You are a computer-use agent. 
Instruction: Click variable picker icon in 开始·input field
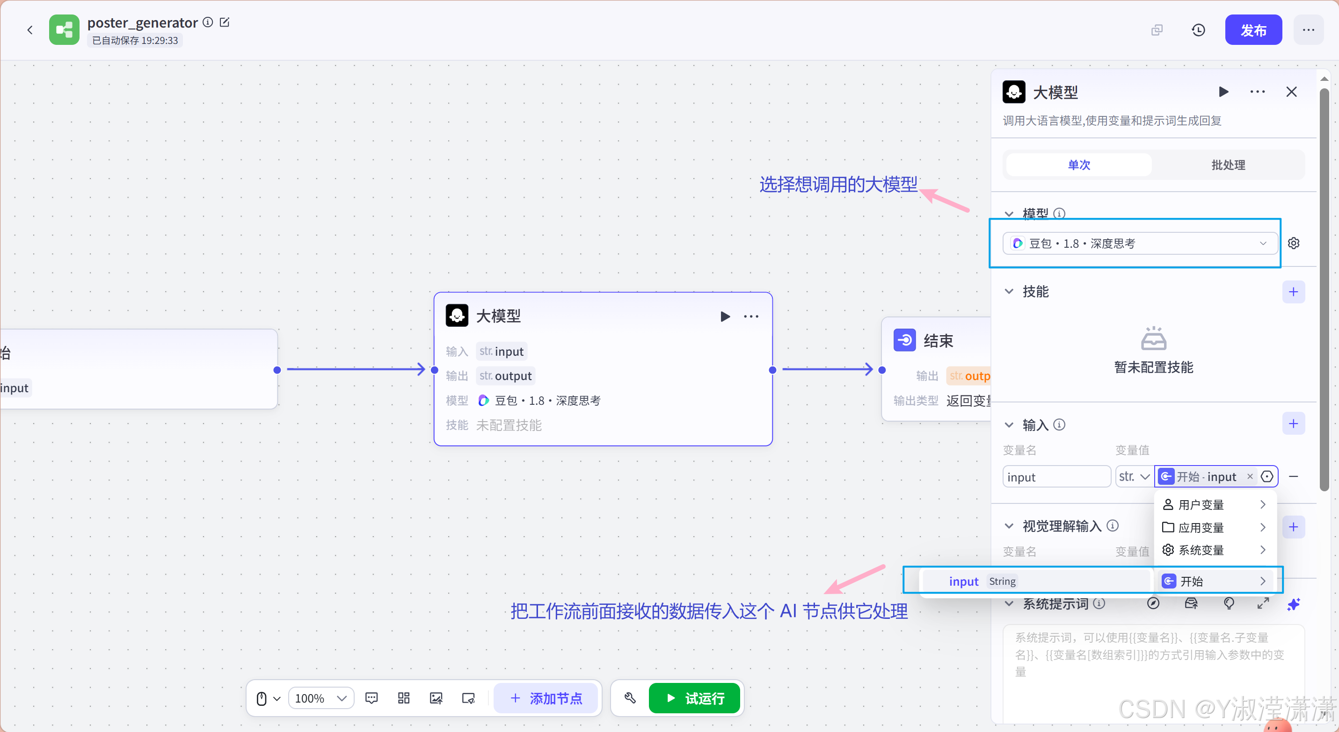point(1267,477)
